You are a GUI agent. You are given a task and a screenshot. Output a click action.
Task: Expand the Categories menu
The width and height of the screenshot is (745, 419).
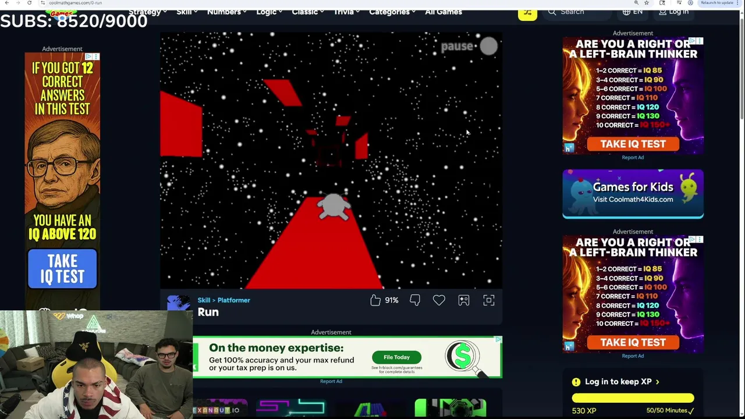(x=392, y=12)
